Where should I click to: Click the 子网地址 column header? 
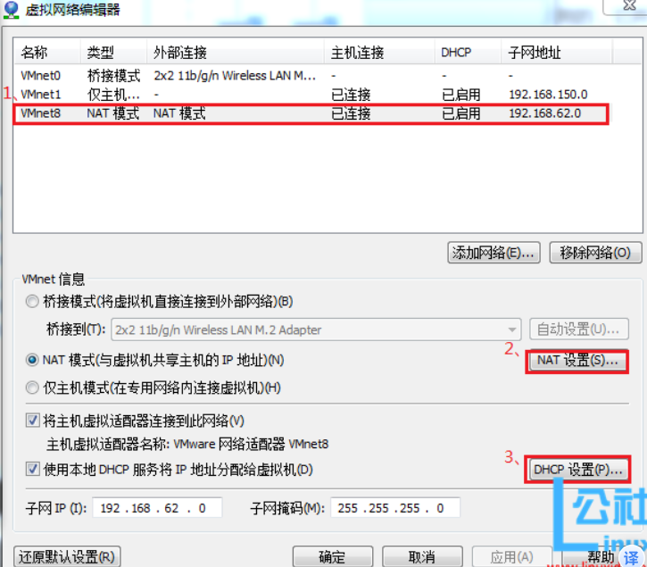pyautogui.click(x=557, y=53)
